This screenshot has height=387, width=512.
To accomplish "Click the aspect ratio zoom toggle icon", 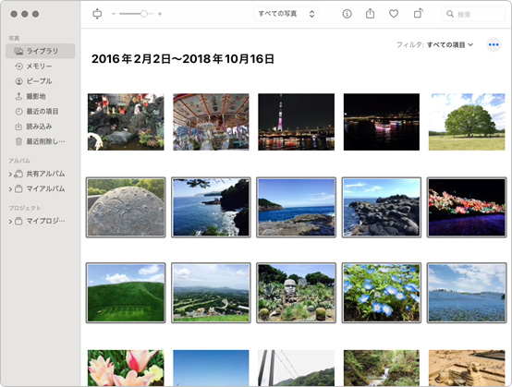I will 97,14.
